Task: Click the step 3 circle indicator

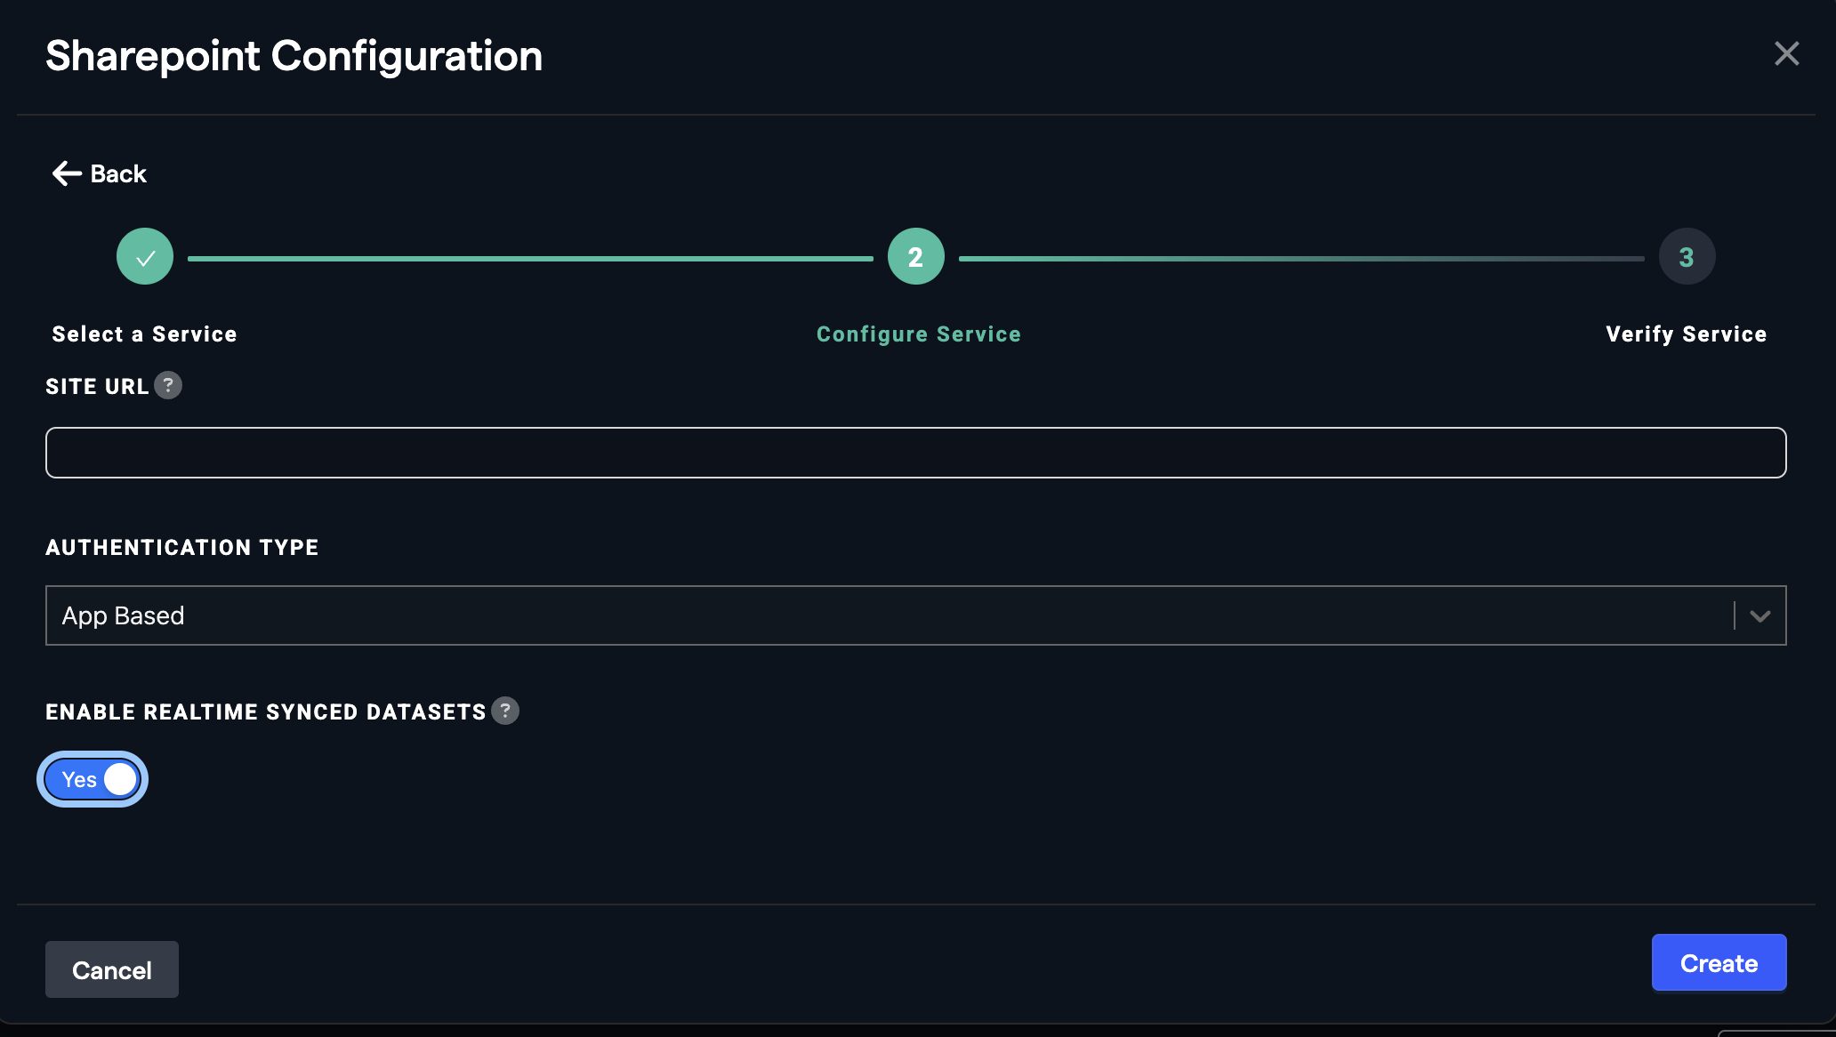Action: pos(1687,257)
